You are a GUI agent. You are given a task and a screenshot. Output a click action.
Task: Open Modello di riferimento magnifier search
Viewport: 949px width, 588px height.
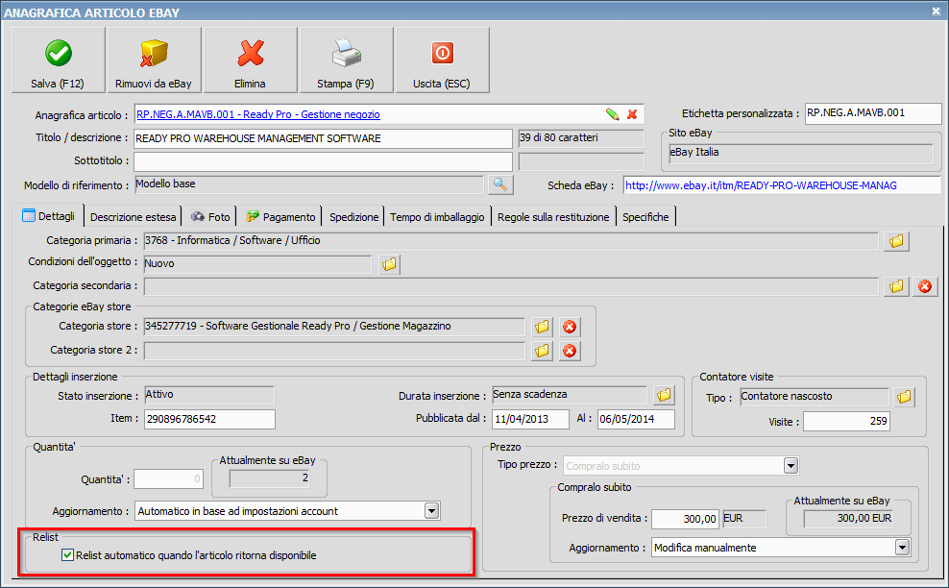click(500, 184)
